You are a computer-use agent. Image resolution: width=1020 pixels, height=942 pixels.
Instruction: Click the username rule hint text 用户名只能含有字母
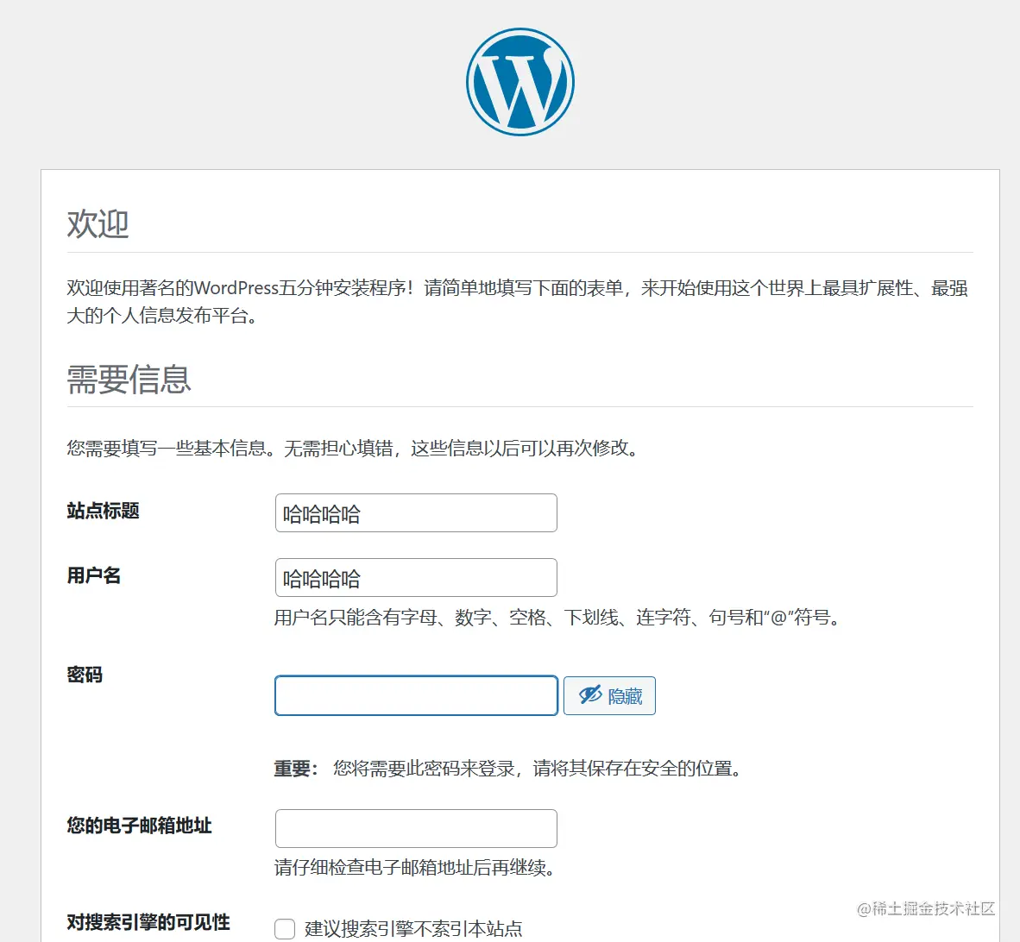click(559, 617)
